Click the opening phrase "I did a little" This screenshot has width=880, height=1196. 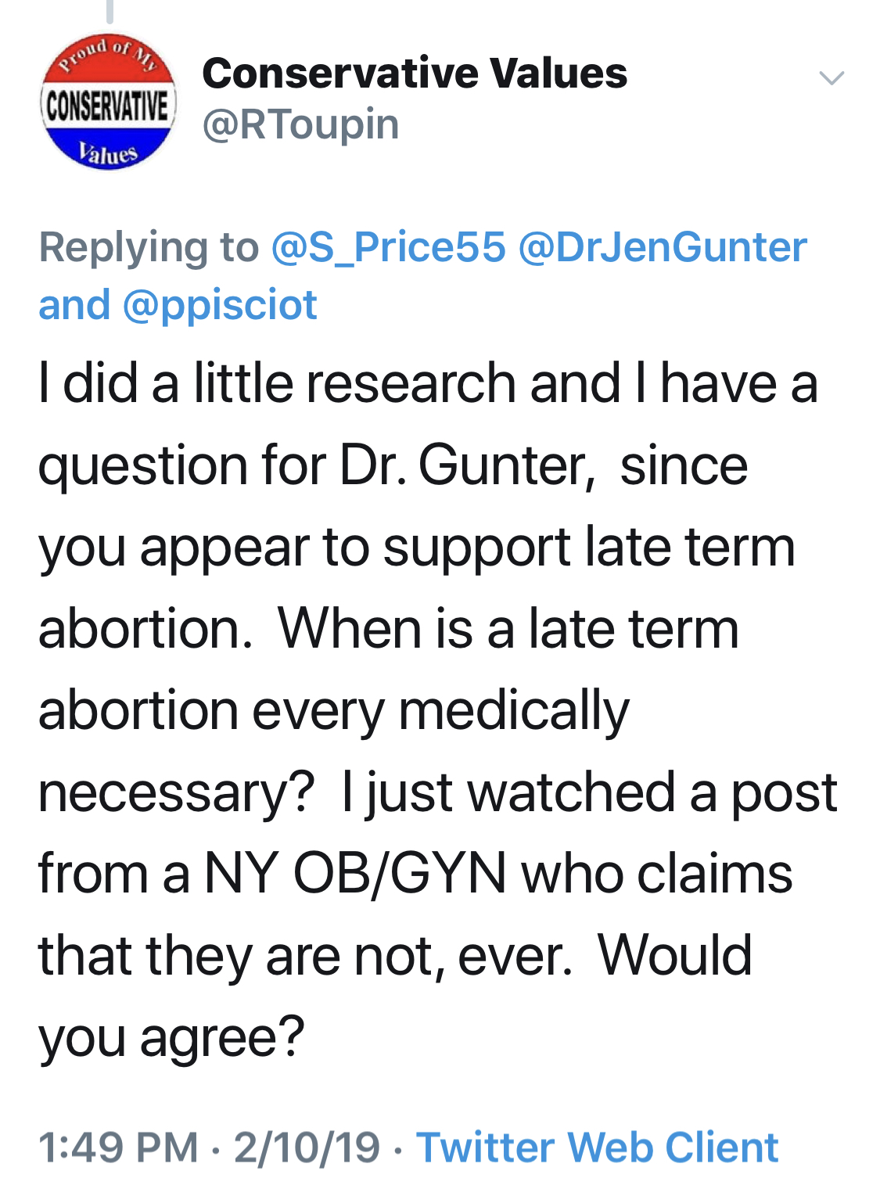(x=164, y=383)
